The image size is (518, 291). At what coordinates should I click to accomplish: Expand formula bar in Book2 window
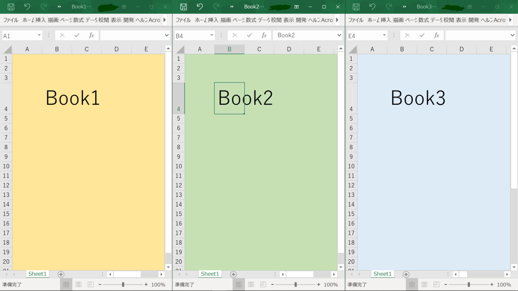tap(339, 35)
